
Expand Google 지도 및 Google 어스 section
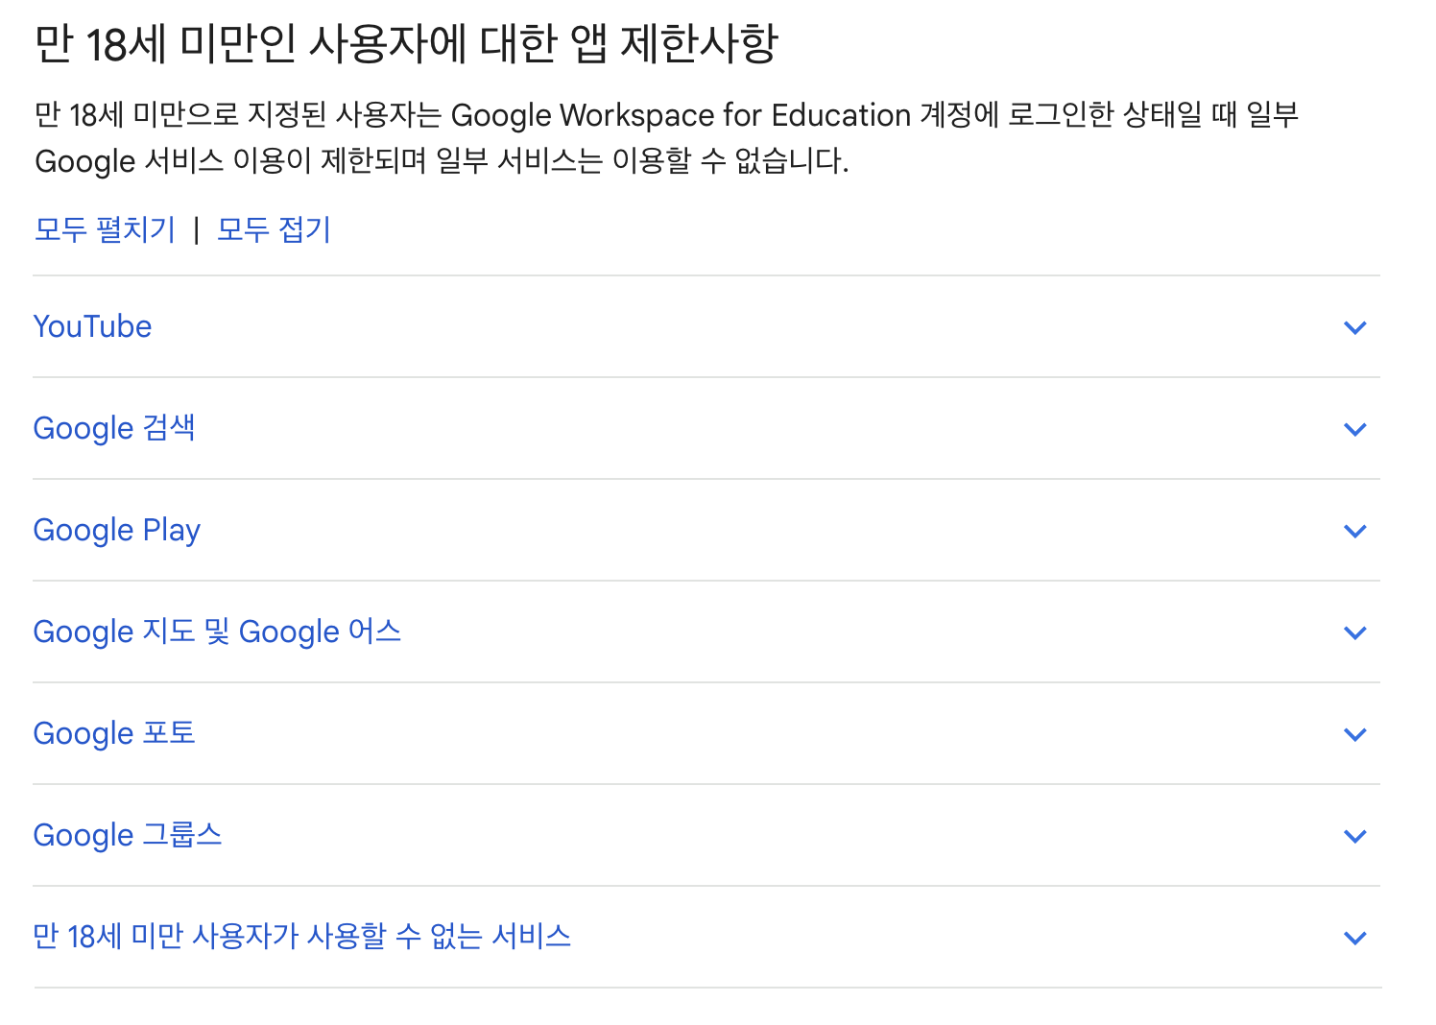coord(217,632)
